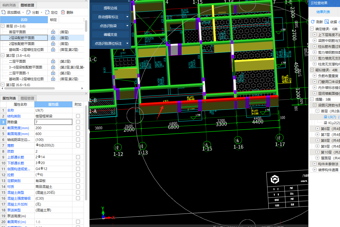
Task: Click the 名称 column header in drawing list
Action: coord(24,20)
